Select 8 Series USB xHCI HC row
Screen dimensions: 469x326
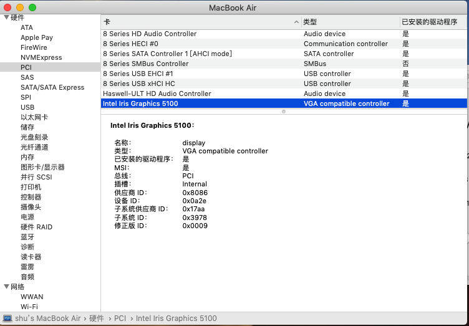tap(284, 84)
